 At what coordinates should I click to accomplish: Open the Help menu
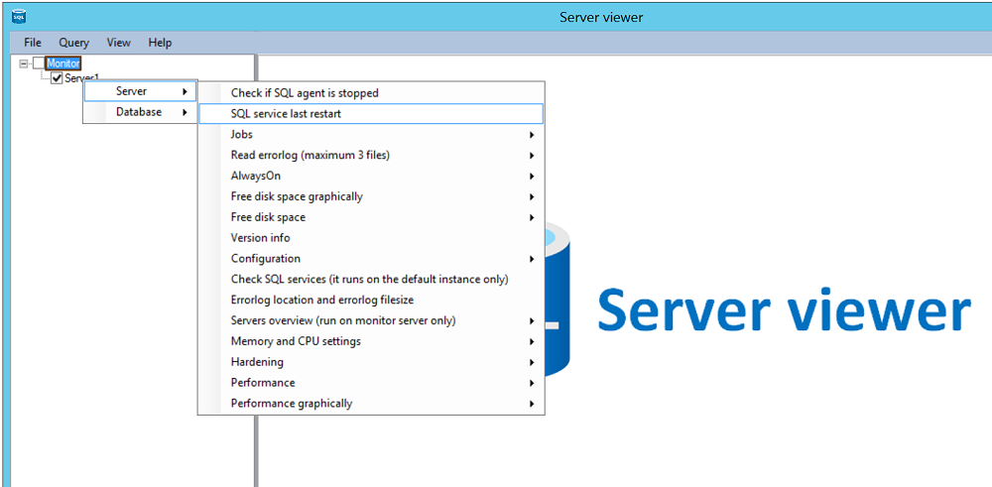pos(160,43)
